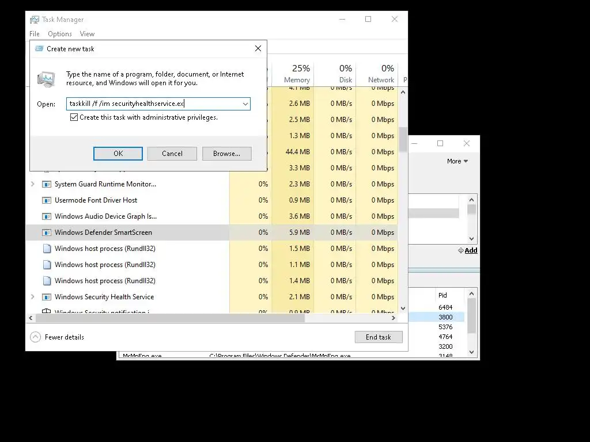Click the Fewer details up-arrow icon
Screen dimensions: 590x442
[x=35, y=337]
